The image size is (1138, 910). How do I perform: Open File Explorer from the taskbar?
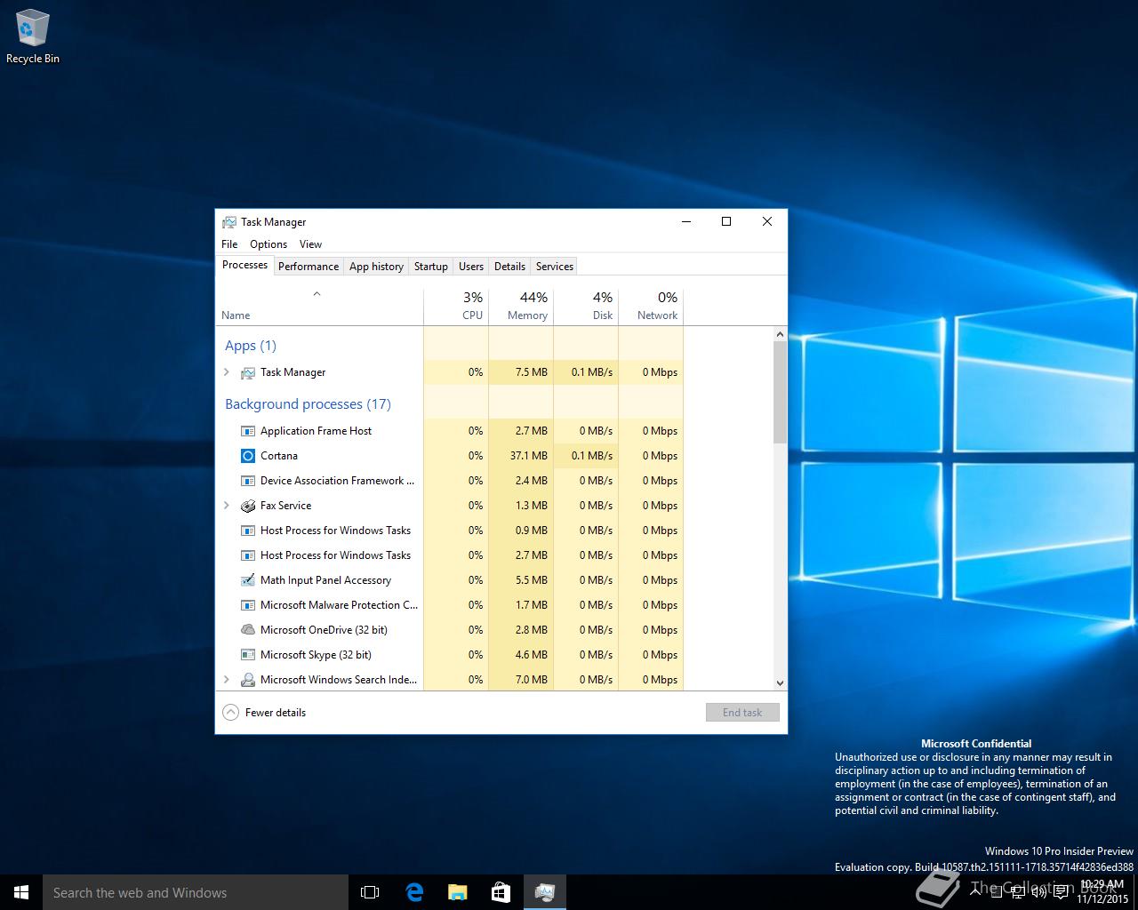coord(458,892)
